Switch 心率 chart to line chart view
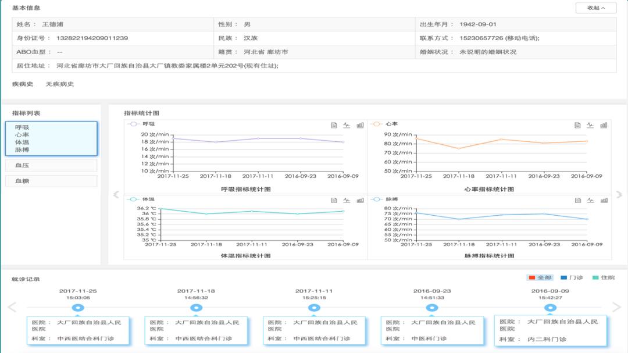The height and width of the screenshot is (353, 628). (590, 124)
